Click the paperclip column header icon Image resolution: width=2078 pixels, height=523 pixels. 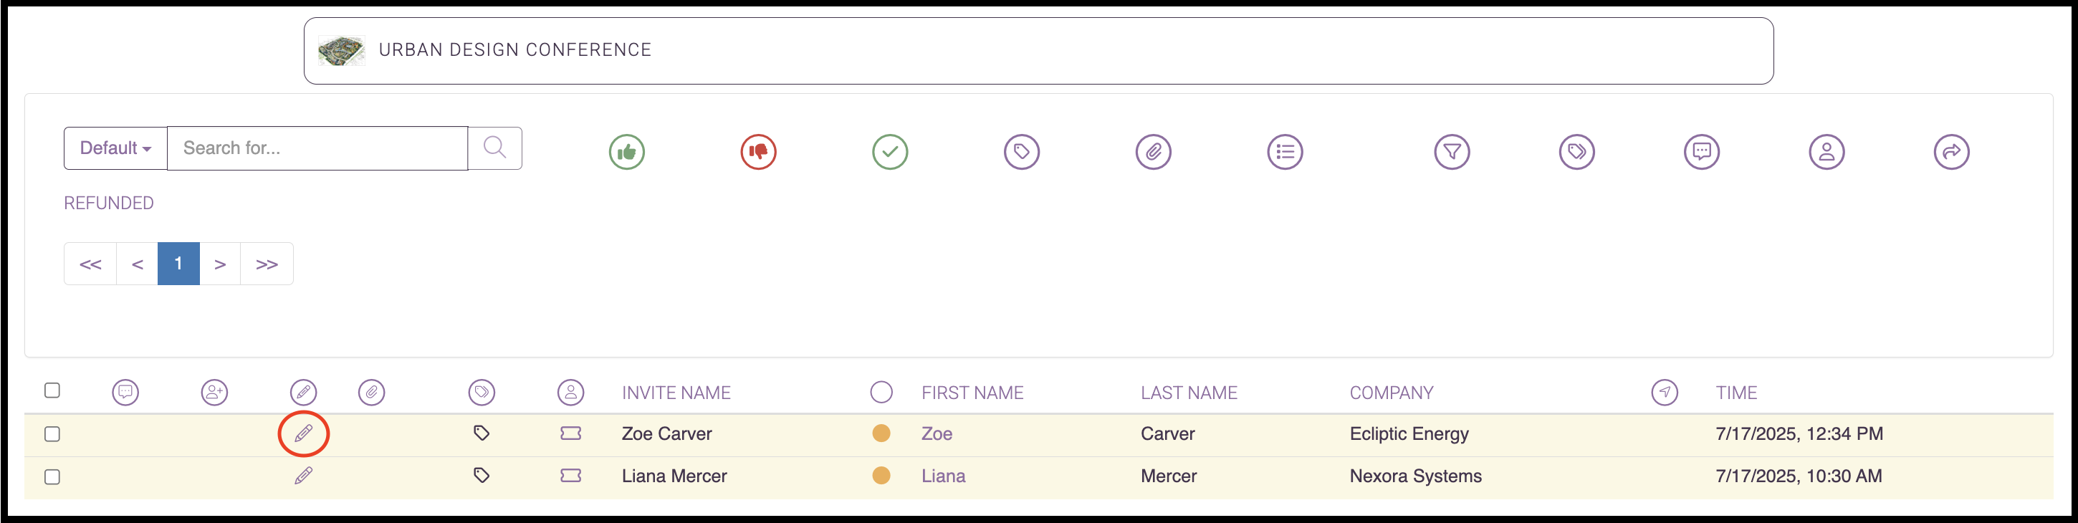click(371, 393)
